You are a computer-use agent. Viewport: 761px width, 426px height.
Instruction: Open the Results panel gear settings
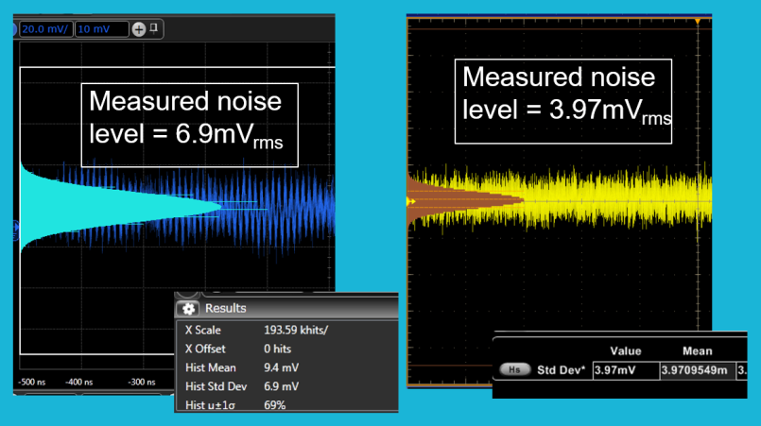pos(188,308)
